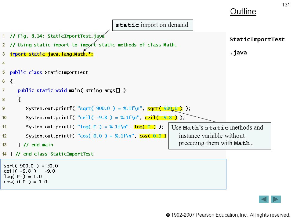Image resolution: width=293 pixels, height=220 pixels.
Task: Select the comment "// Using static import to import static methods"
Action: 73,45
